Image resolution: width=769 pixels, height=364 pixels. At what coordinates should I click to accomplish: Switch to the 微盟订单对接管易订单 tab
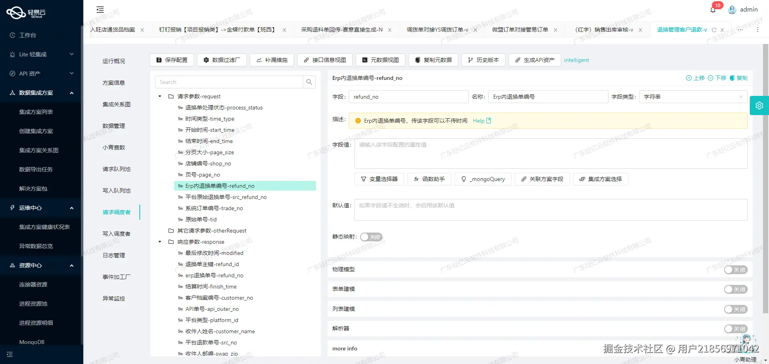click(x=519, y=30)
